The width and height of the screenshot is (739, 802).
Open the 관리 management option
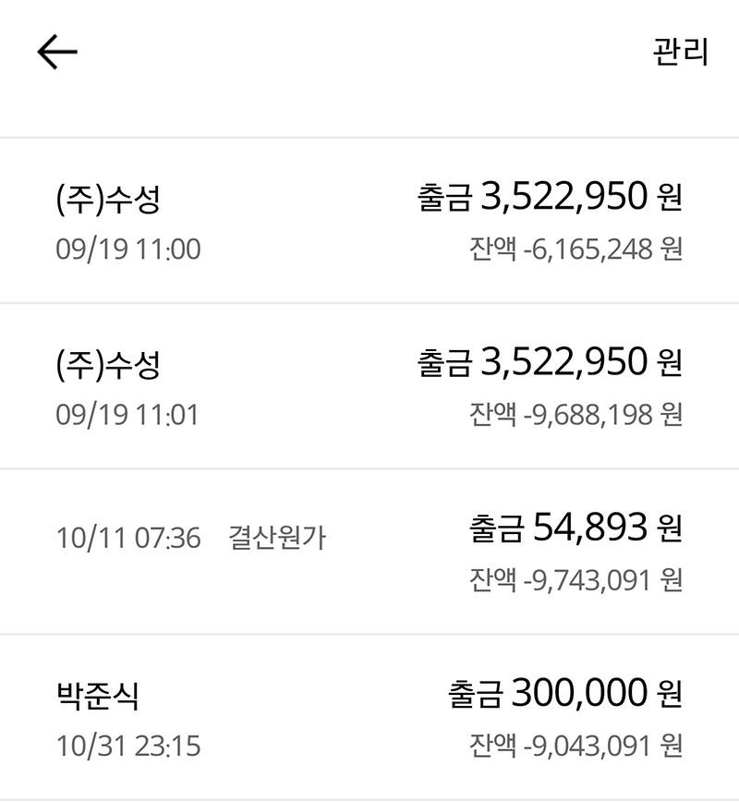pyautogui.click(x=680, y=52)
